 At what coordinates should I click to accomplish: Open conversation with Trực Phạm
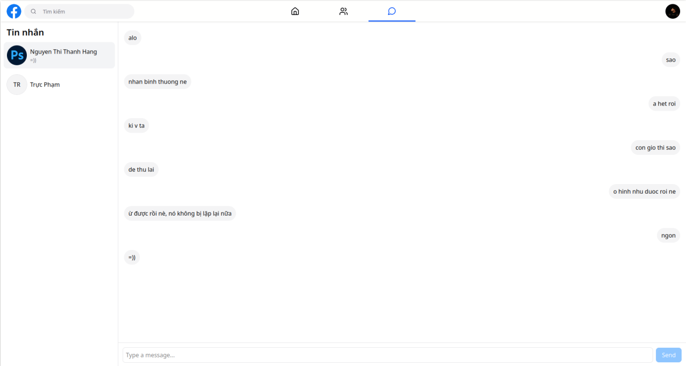(45, 85)
